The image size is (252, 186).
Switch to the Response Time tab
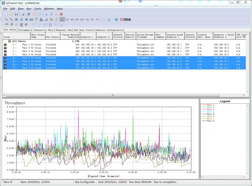pos(64,30)
